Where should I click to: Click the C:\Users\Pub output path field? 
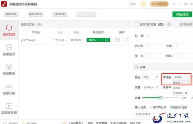(x=143, y=114)
